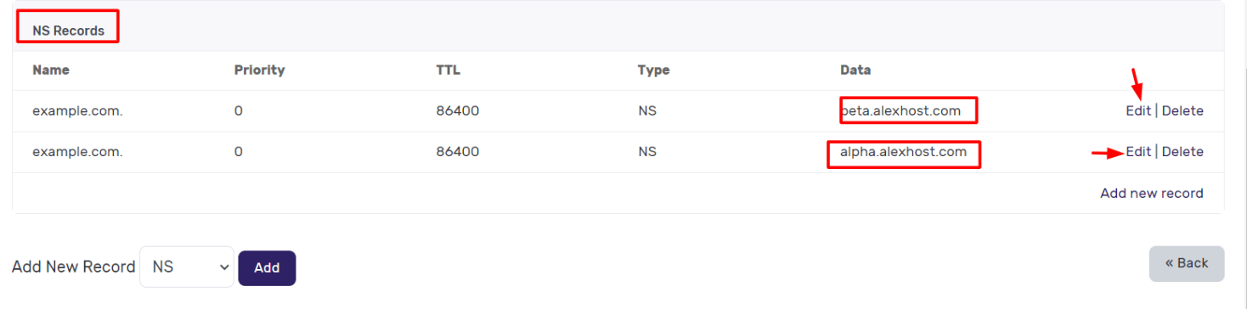Select the beta.alexhost.com data value

click(900, 110)
